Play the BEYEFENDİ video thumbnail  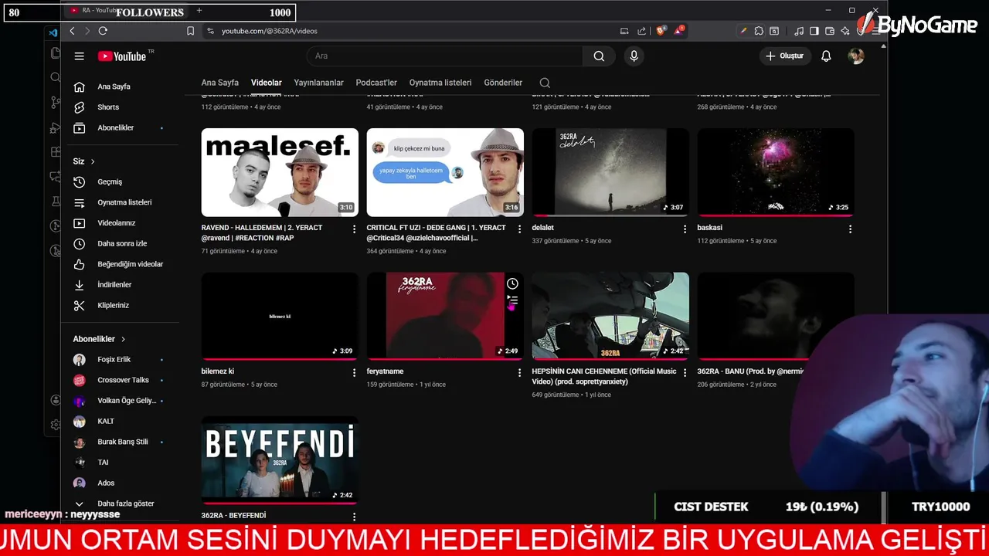280,460
